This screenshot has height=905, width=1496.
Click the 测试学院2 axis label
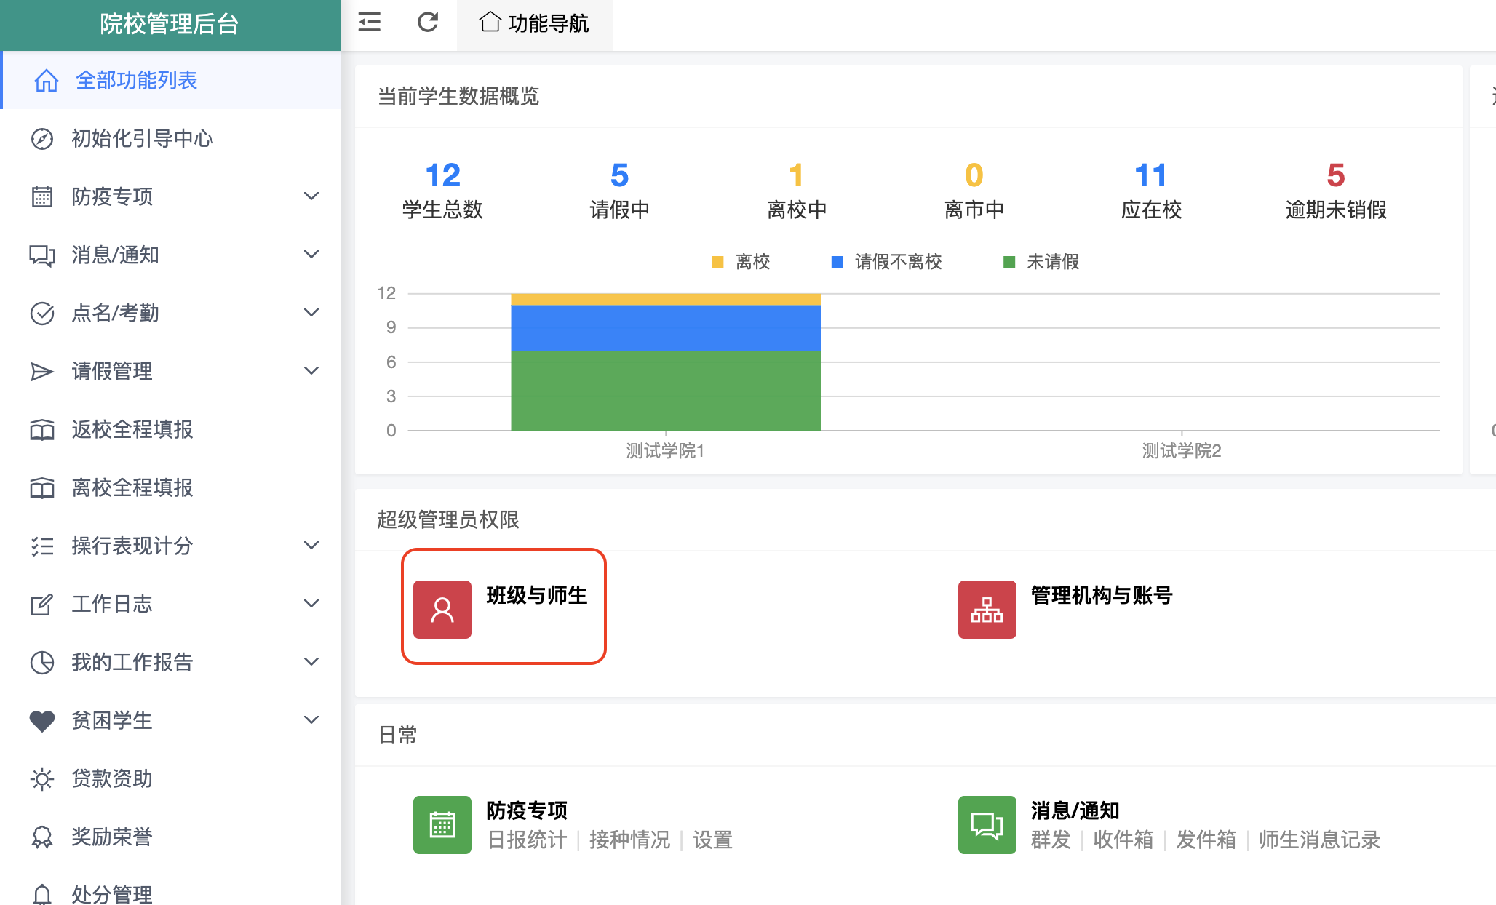(1182, 451)
